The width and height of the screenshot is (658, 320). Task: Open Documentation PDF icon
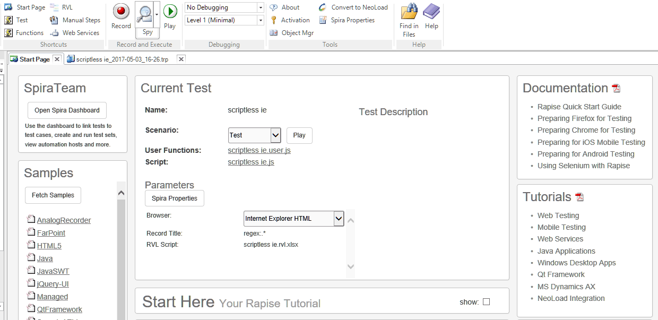[616, 89]
